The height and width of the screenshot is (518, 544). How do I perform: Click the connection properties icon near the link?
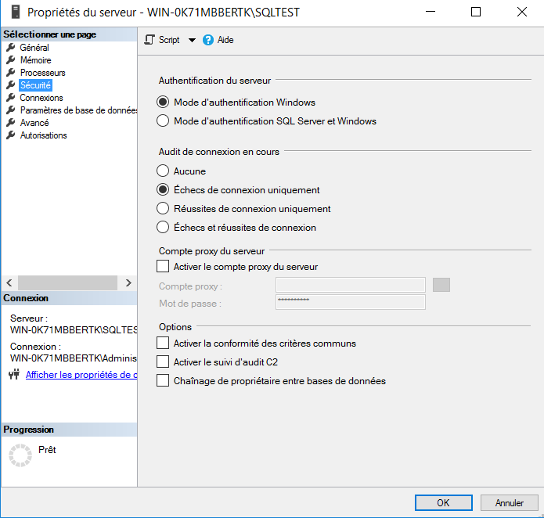click(x=13, y=375)
